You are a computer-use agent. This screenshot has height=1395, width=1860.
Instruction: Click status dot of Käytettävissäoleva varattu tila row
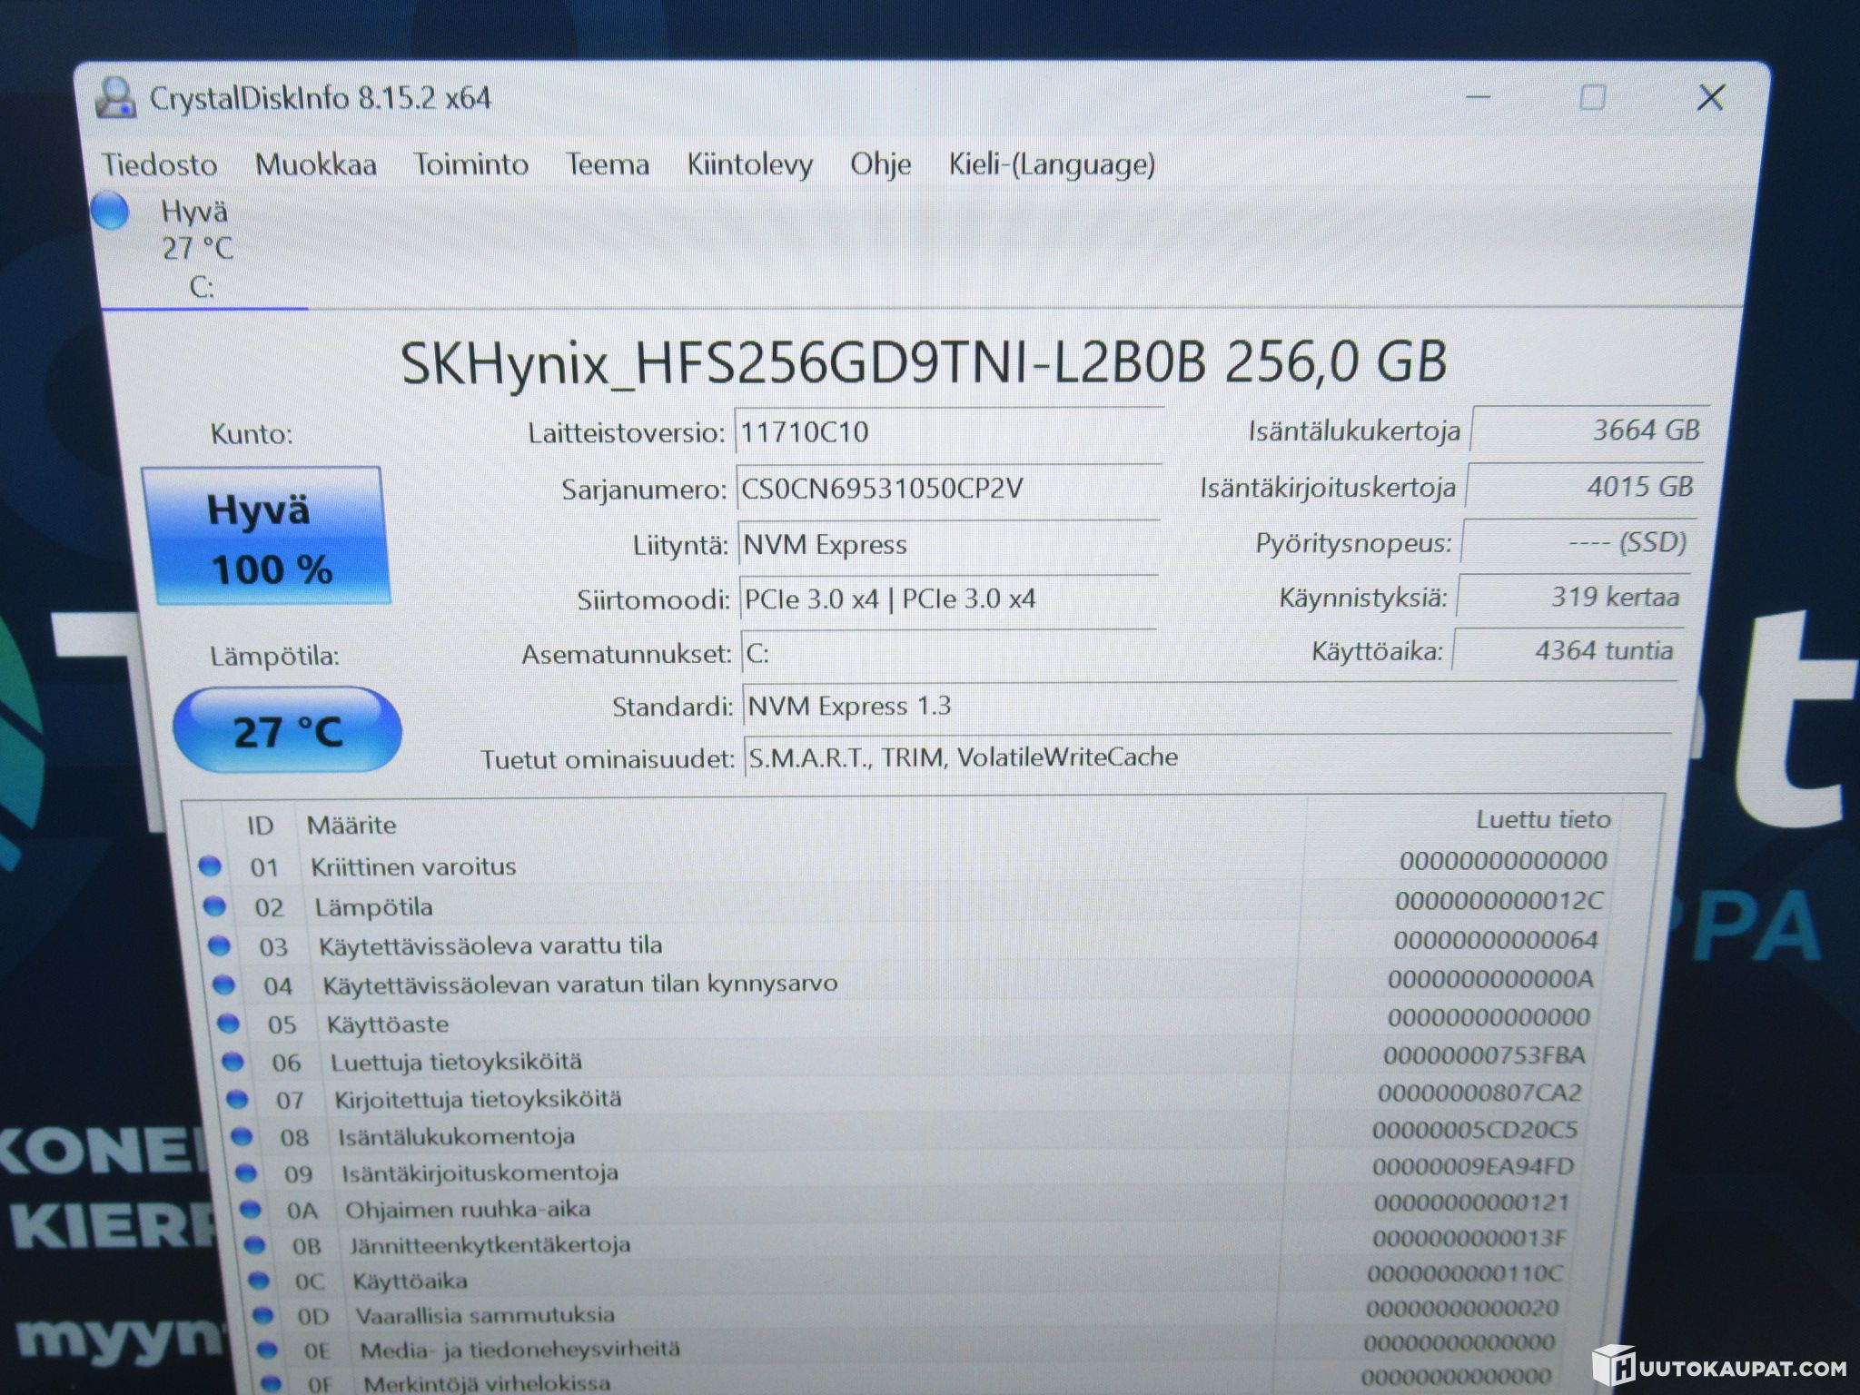tap(219, 945)
